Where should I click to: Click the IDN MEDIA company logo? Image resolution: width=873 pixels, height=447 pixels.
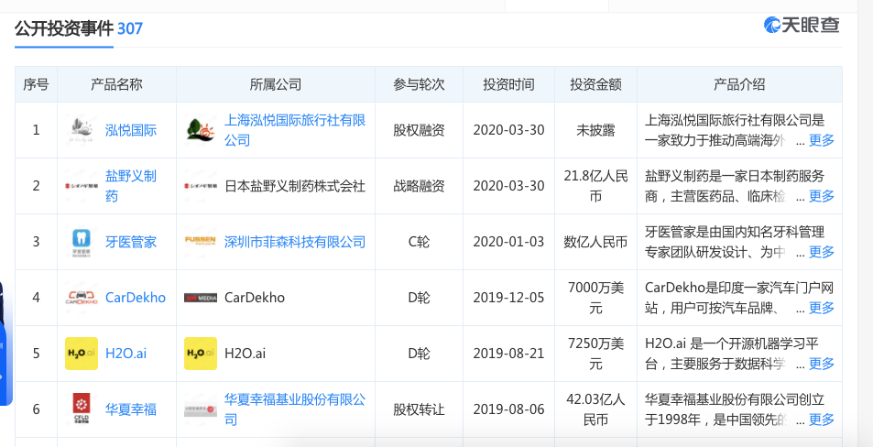[201, 298]
